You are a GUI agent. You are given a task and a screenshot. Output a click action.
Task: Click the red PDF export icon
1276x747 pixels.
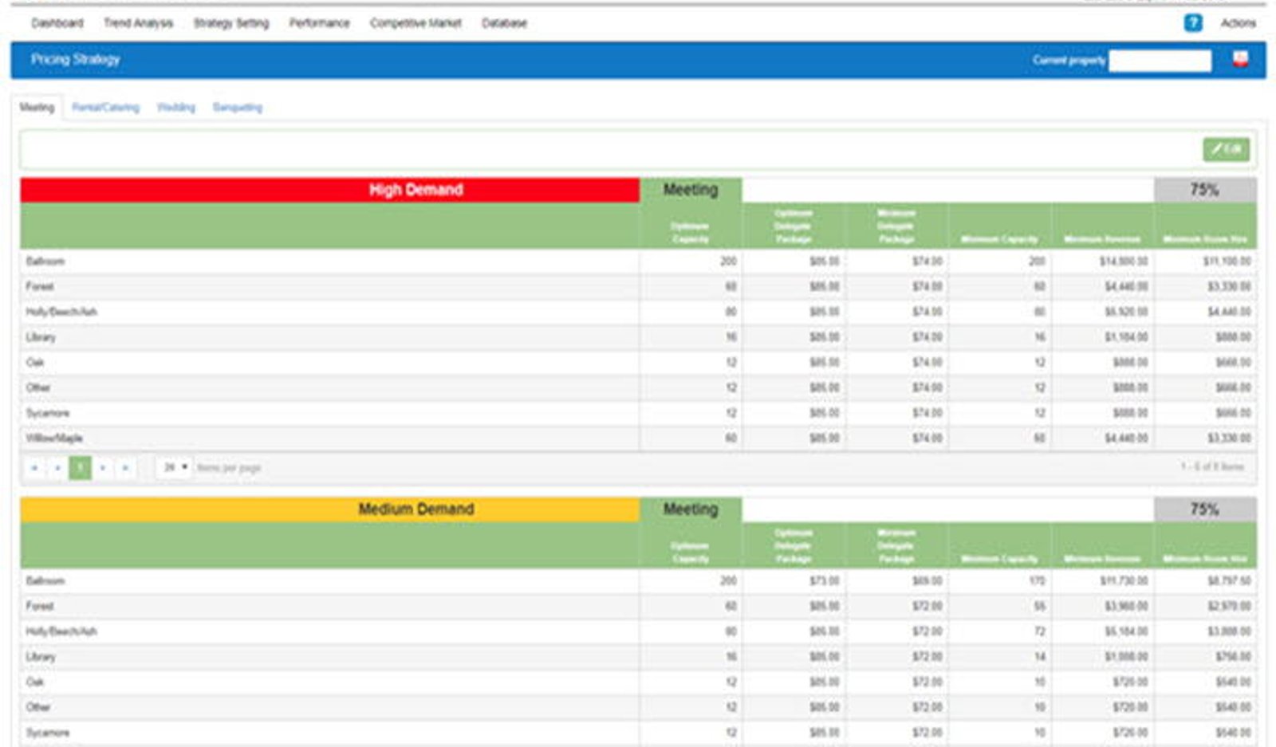(x=1240, y=59)
